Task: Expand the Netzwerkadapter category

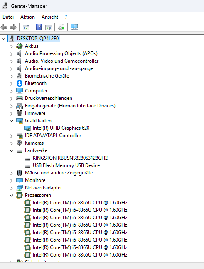Action: click(x=11, y=188)
